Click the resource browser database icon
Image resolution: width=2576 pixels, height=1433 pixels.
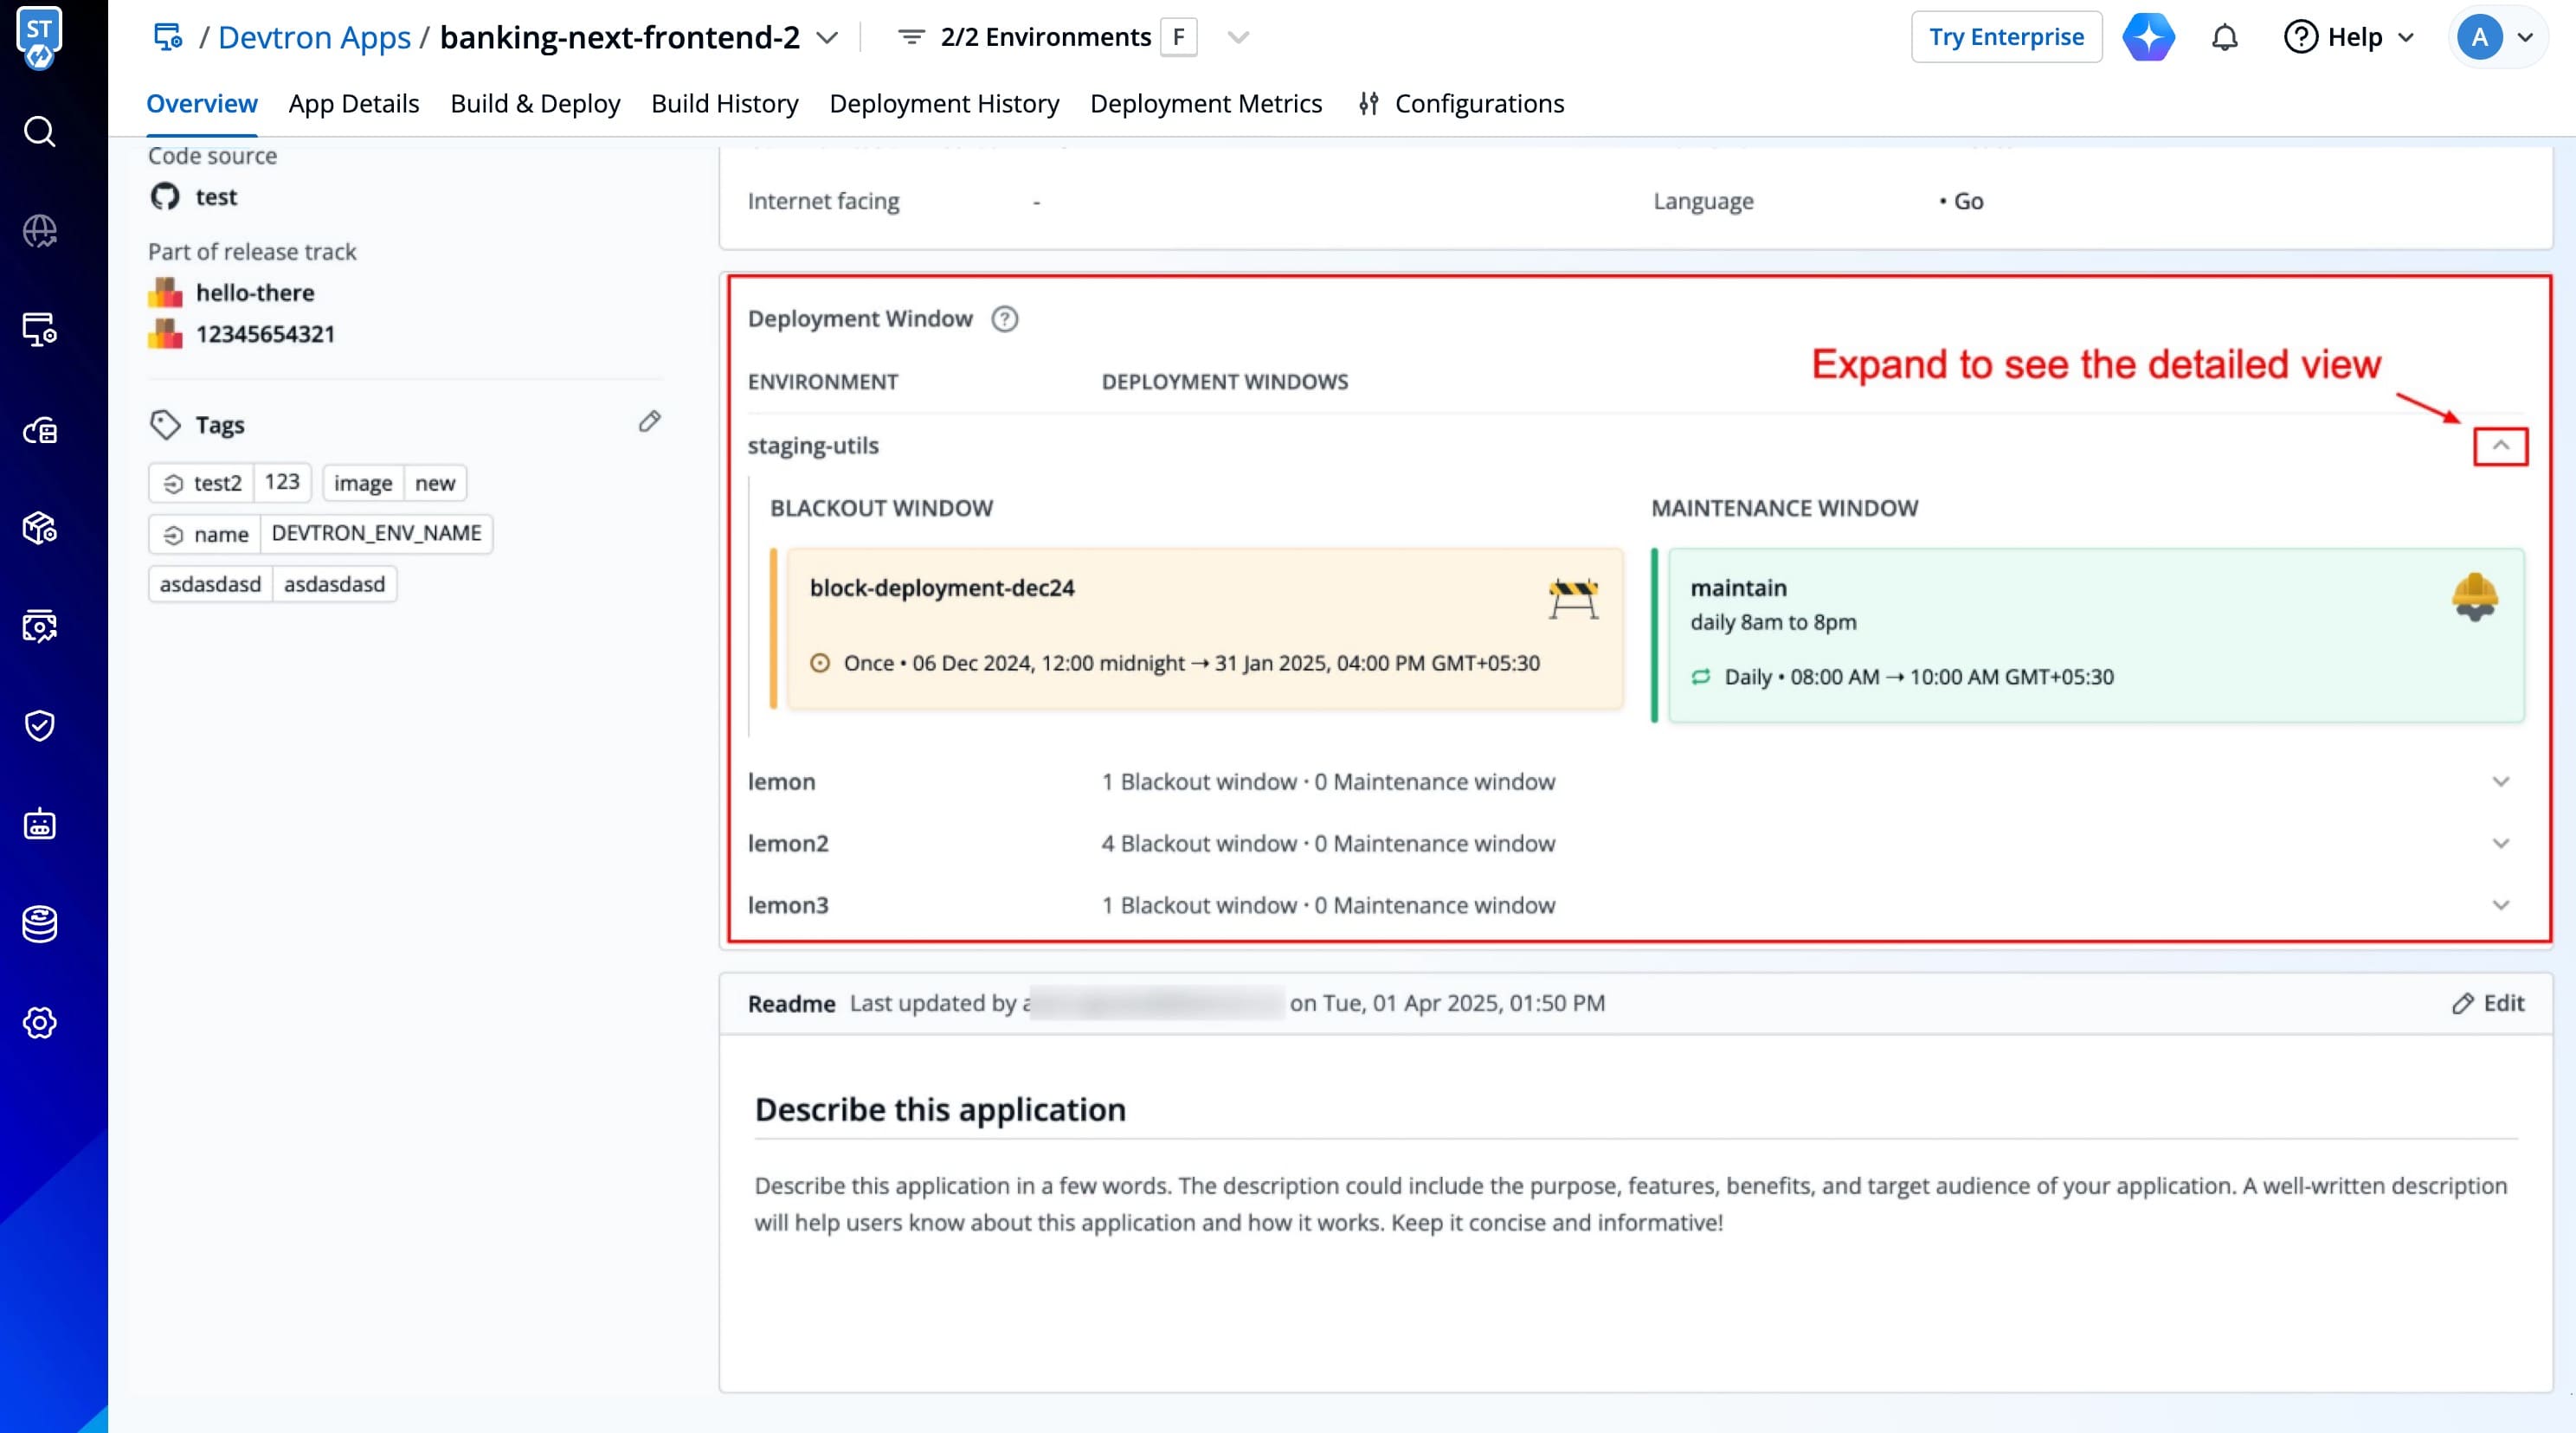tap(39, 924)
